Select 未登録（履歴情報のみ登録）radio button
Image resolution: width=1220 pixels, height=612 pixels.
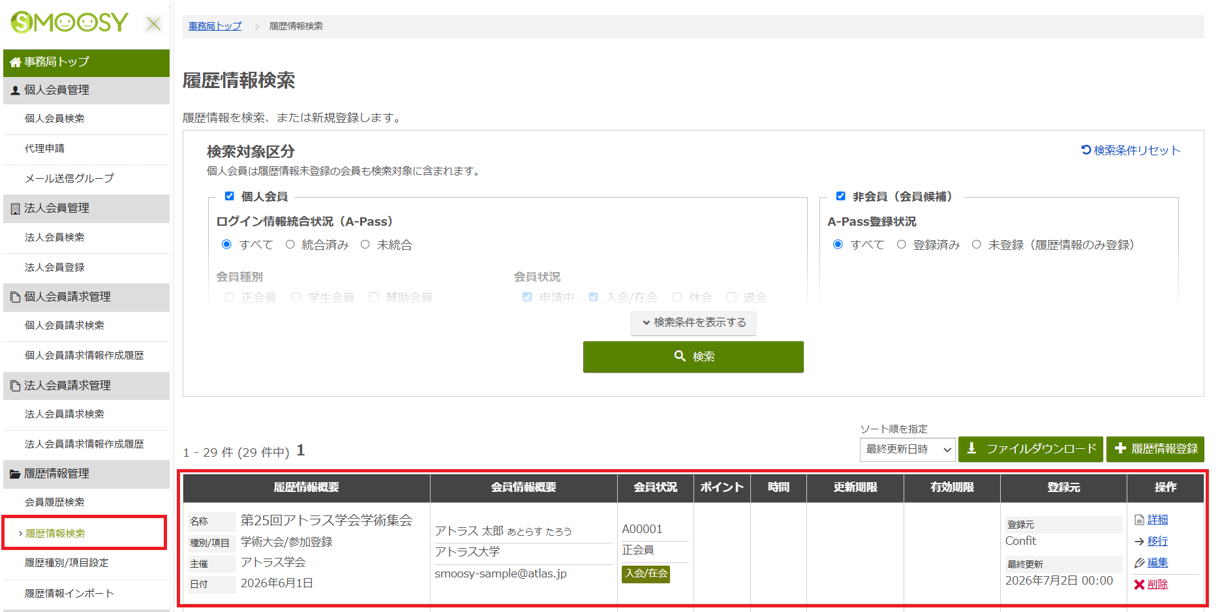(x=976, y=245)
